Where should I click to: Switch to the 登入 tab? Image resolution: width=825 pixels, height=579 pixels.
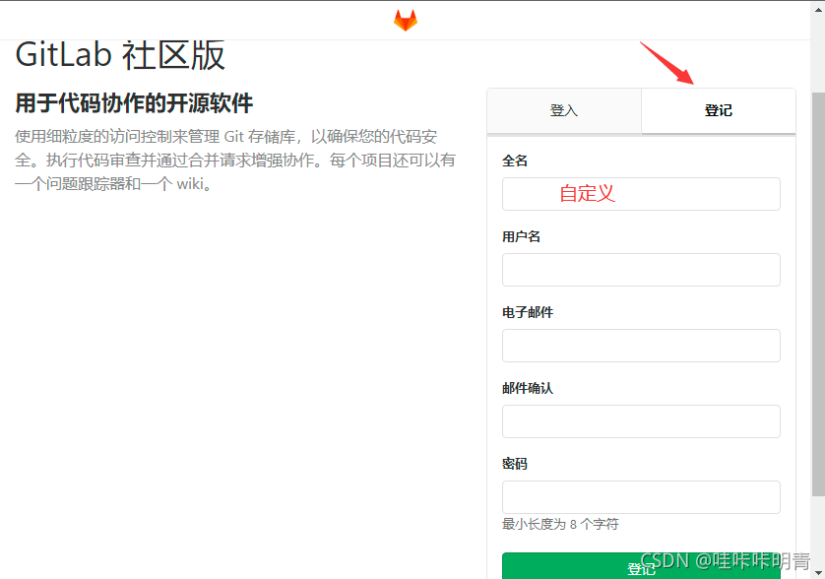(x=564, y=110)
